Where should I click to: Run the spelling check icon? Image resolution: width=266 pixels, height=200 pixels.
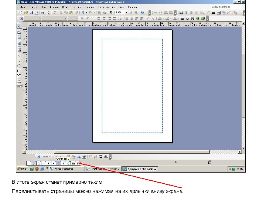pyautogui.click(x=54, y=13)
